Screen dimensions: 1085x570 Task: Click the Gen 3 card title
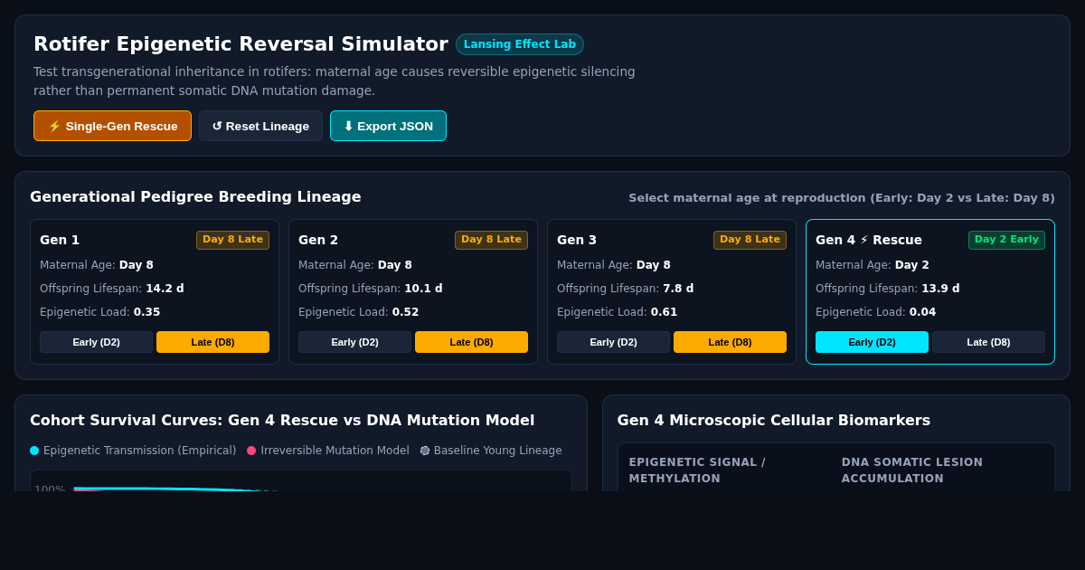point(577,240)
